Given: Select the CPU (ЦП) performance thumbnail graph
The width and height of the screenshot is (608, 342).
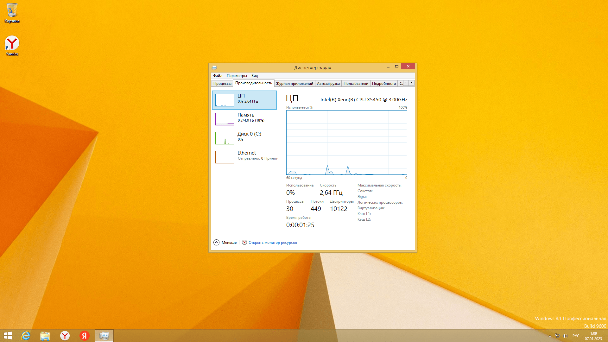Looking at the screenshot, I should (225, 100).
